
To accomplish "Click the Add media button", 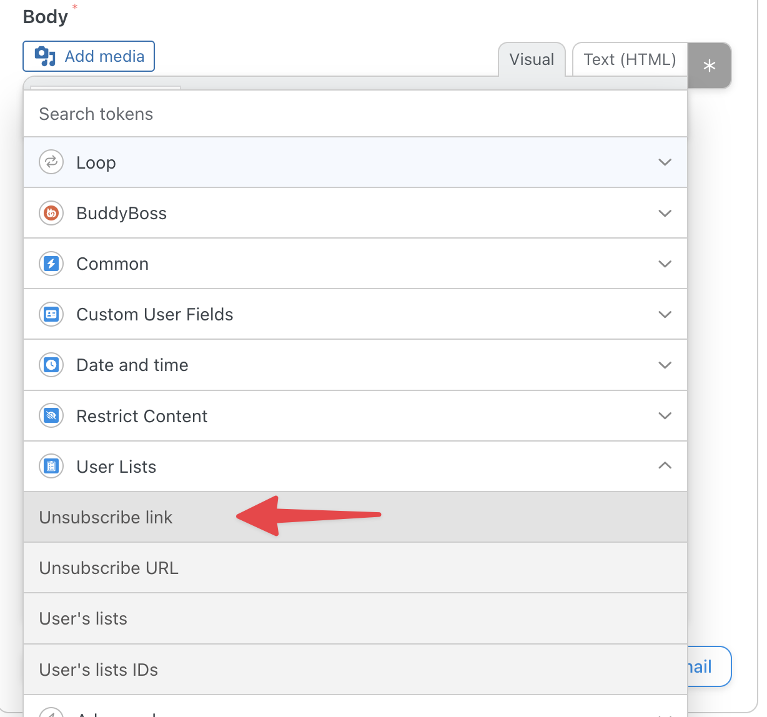I will tap(89, 56).
